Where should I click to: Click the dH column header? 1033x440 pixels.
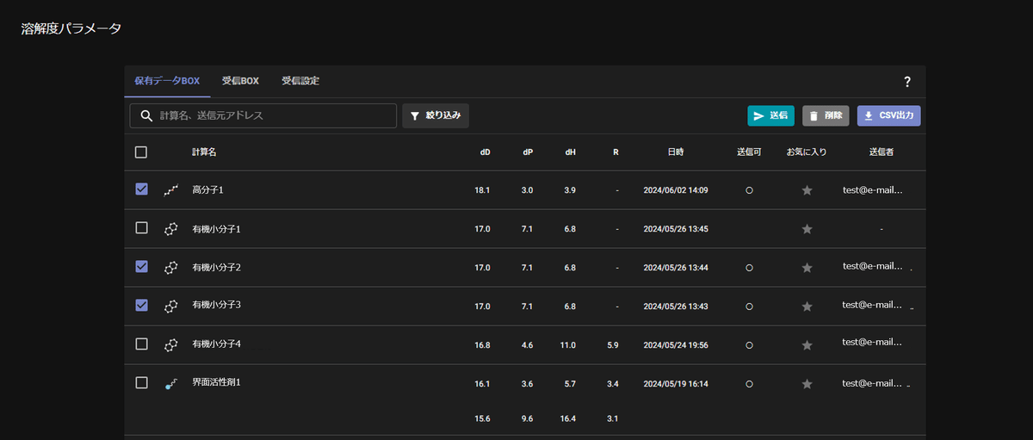[570, 152]
